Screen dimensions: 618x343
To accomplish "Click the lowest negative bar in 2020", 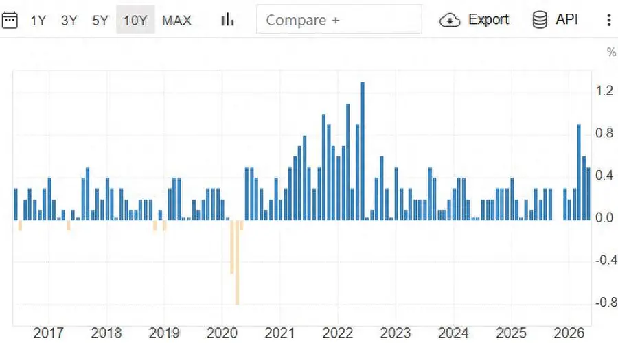I will [237, 262].
